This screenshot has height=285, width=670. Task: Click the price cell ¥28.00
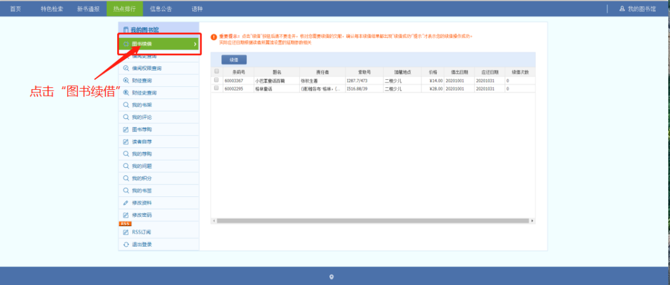pyautogui.click(x=436, y=89)
